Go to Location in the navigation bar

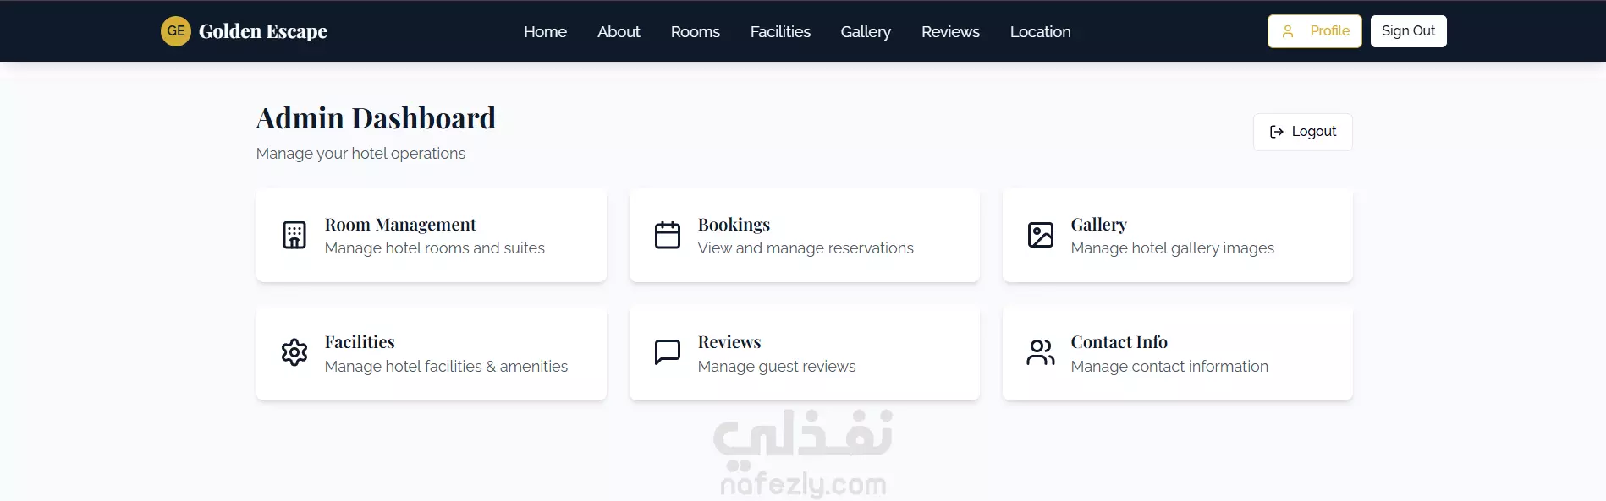pyautogui.click(x=1041, y=31)
